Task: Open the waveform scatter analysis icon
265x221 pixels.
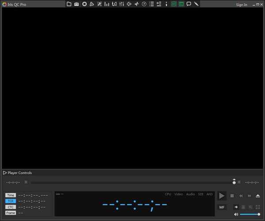Action: 99,4
